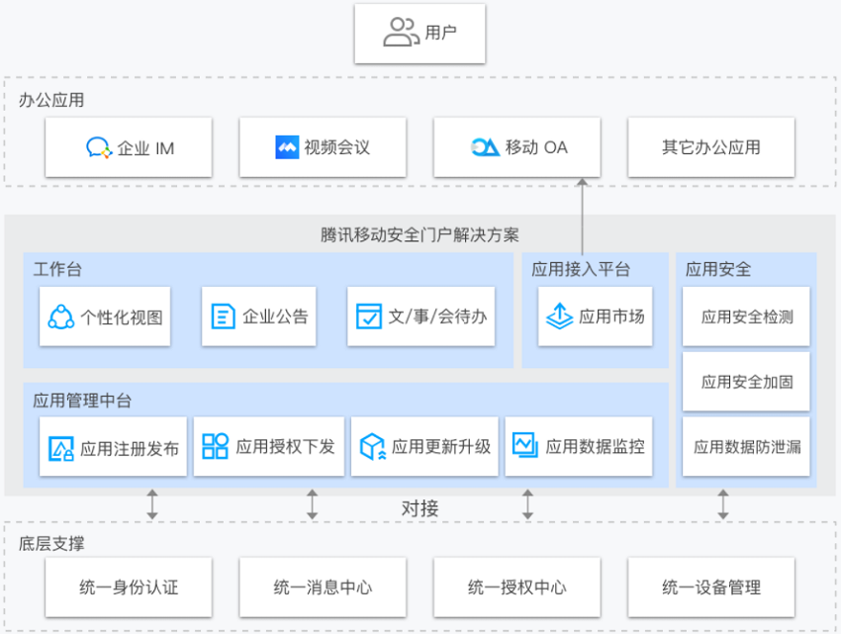Select the 应用更新升级 box

pyautogui.click(x=424, y=447)
